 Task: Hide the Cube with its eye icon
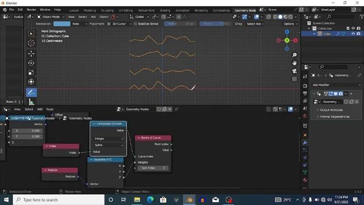point(353,34)
